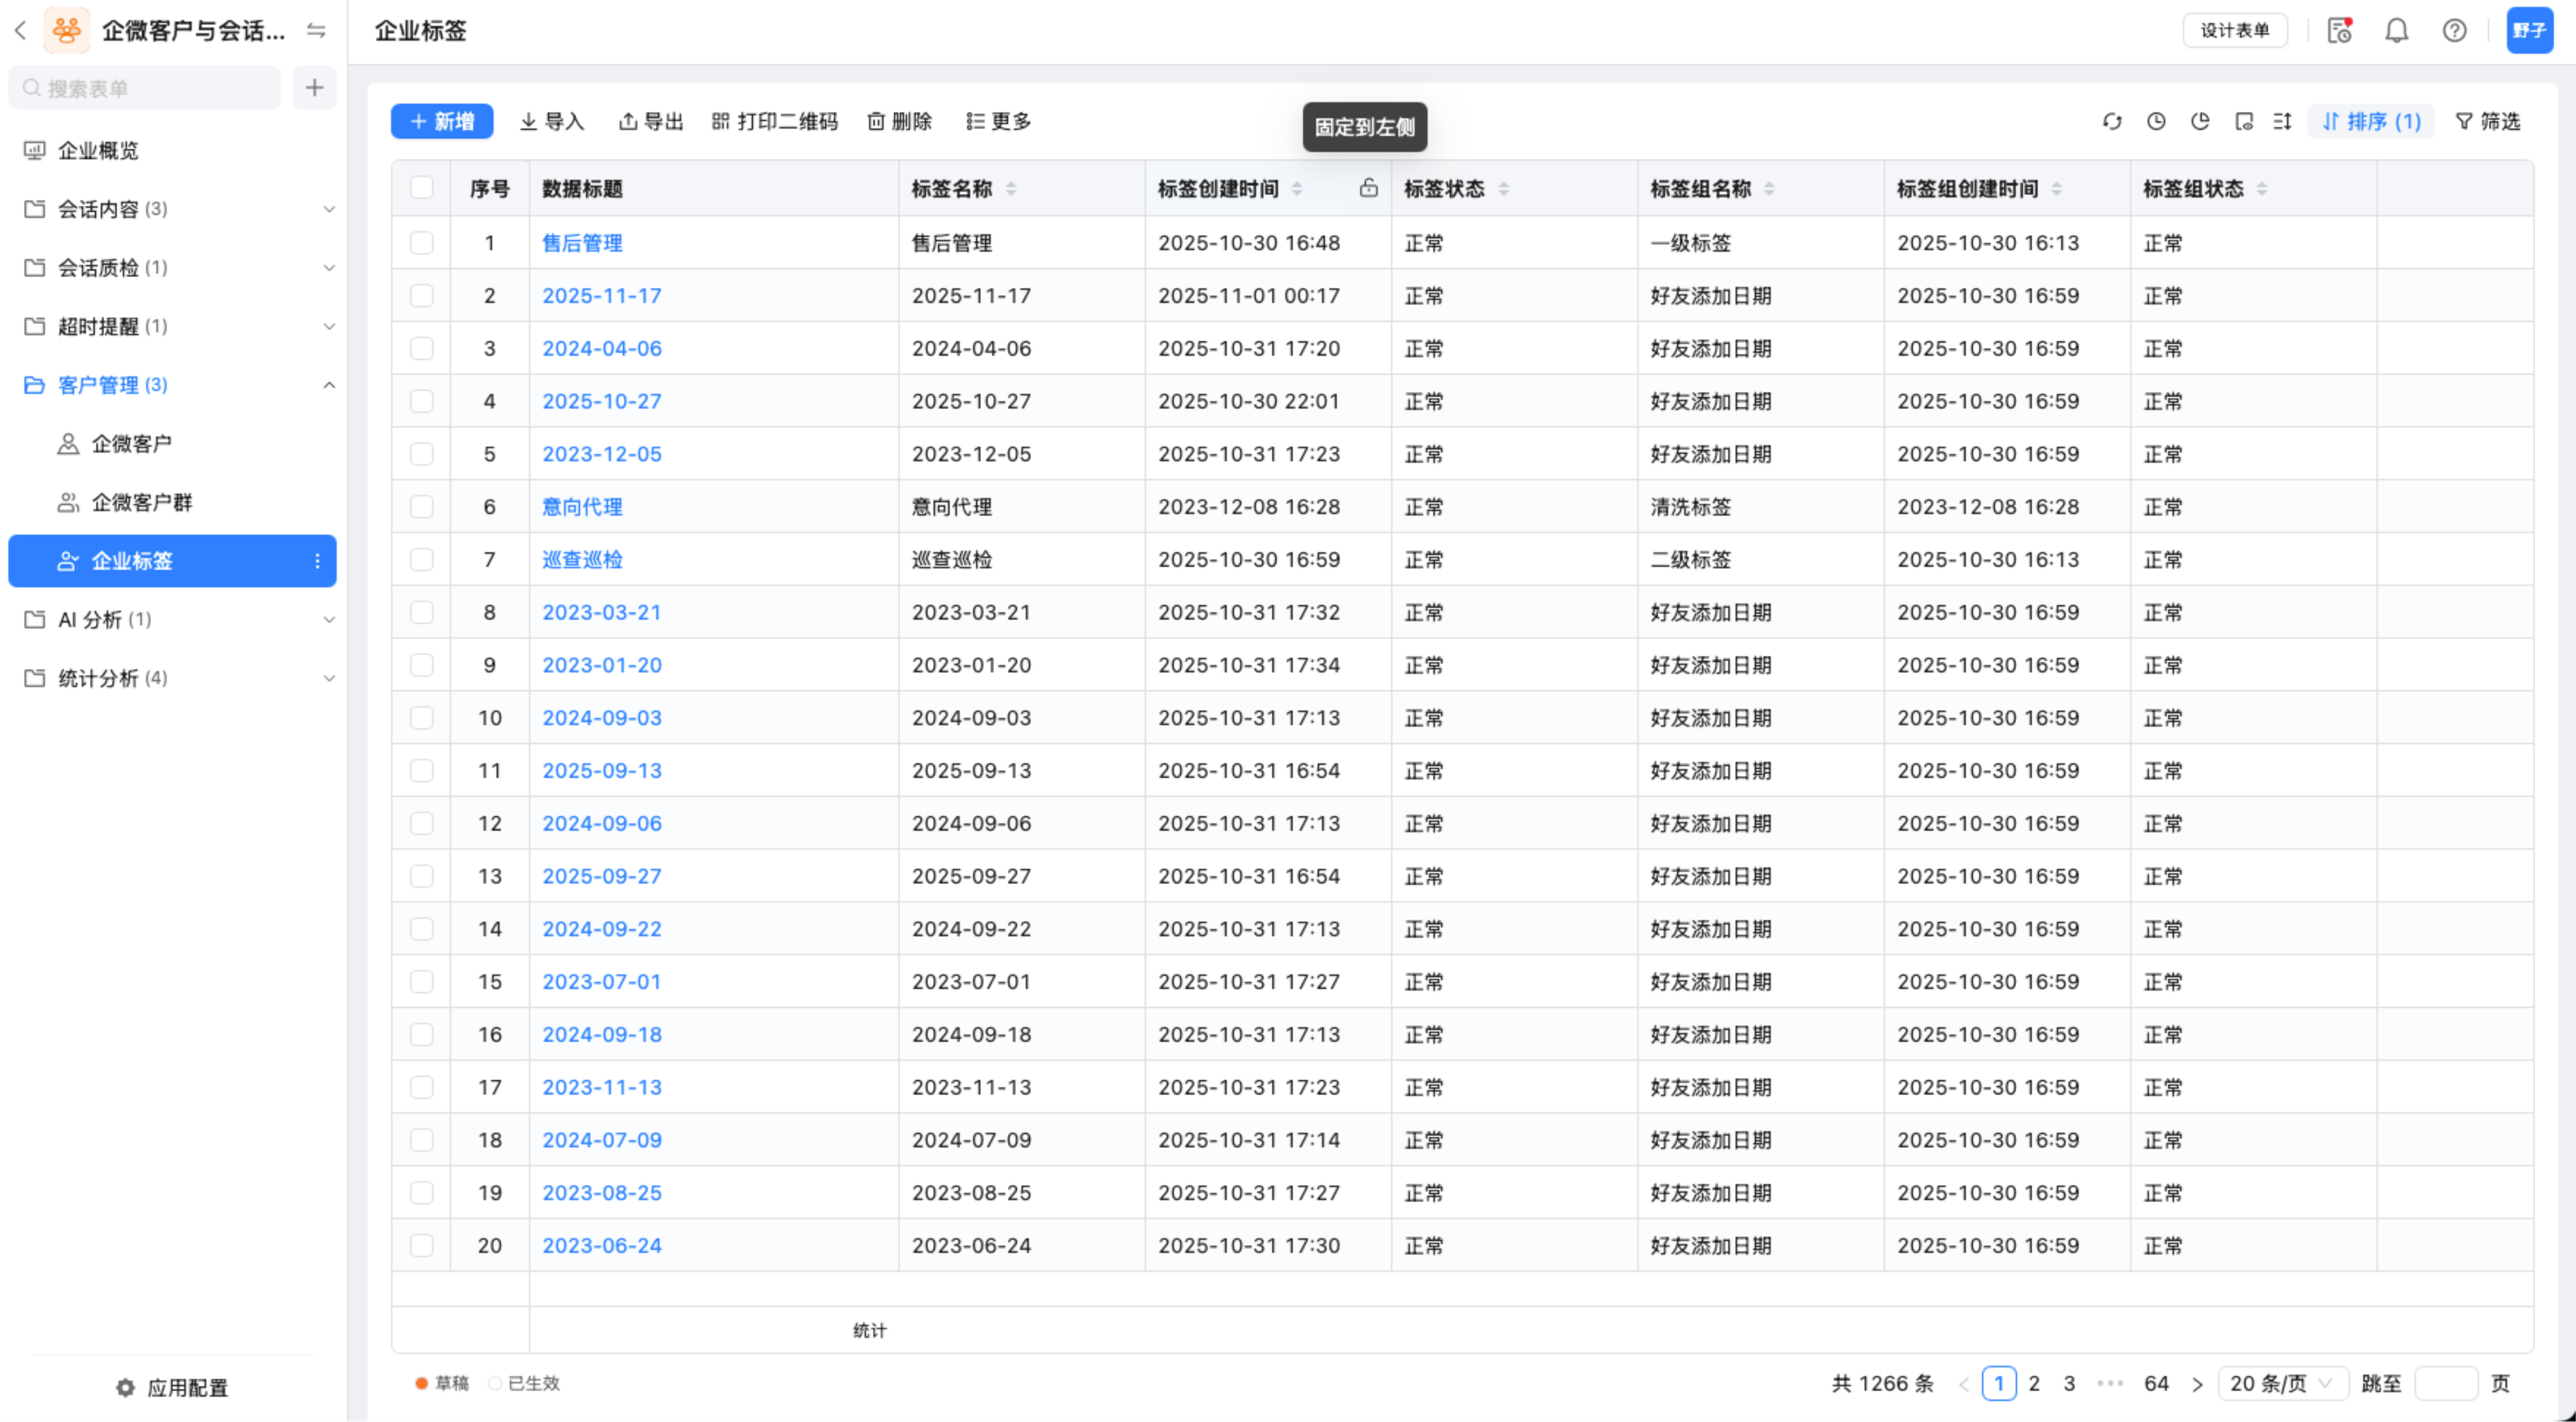
Task: Expand the 会话内容 folder
Action: coord(328,209)
